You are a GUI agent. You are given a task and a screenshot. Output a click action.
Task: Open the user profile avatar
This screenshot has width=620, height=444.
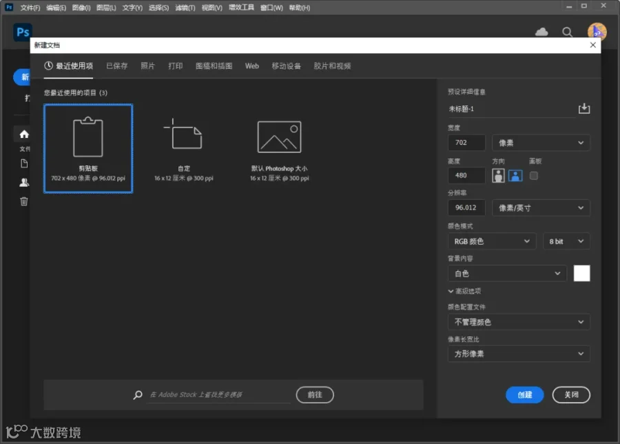(x=597, y=32)
